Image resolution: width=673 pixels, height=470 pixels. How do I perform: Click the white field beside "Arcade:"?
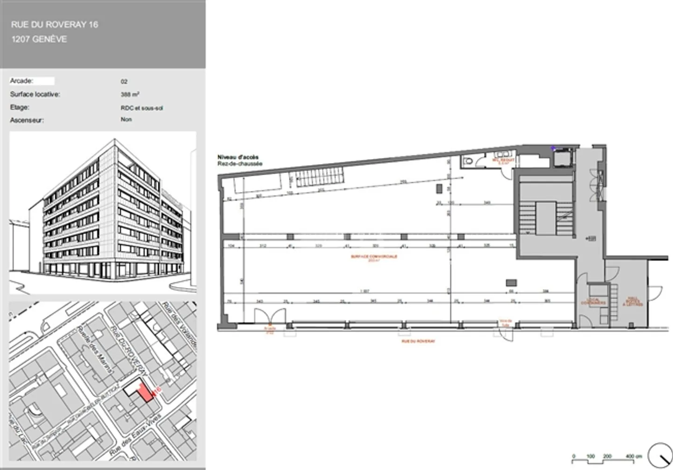coord(44,81)
